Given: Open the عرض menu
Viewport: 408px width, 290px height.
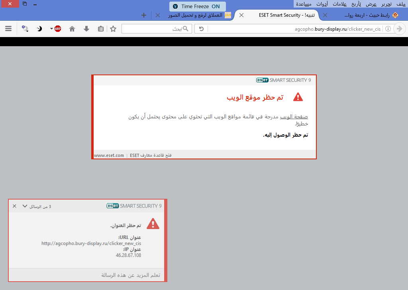Looking at the screenshot, I should point(371,4).
